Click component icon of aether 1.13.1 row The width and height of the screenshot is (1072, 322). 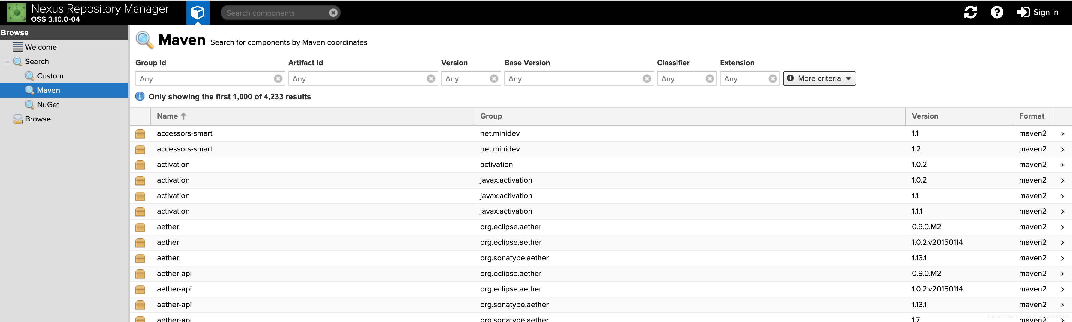[140, 259]
